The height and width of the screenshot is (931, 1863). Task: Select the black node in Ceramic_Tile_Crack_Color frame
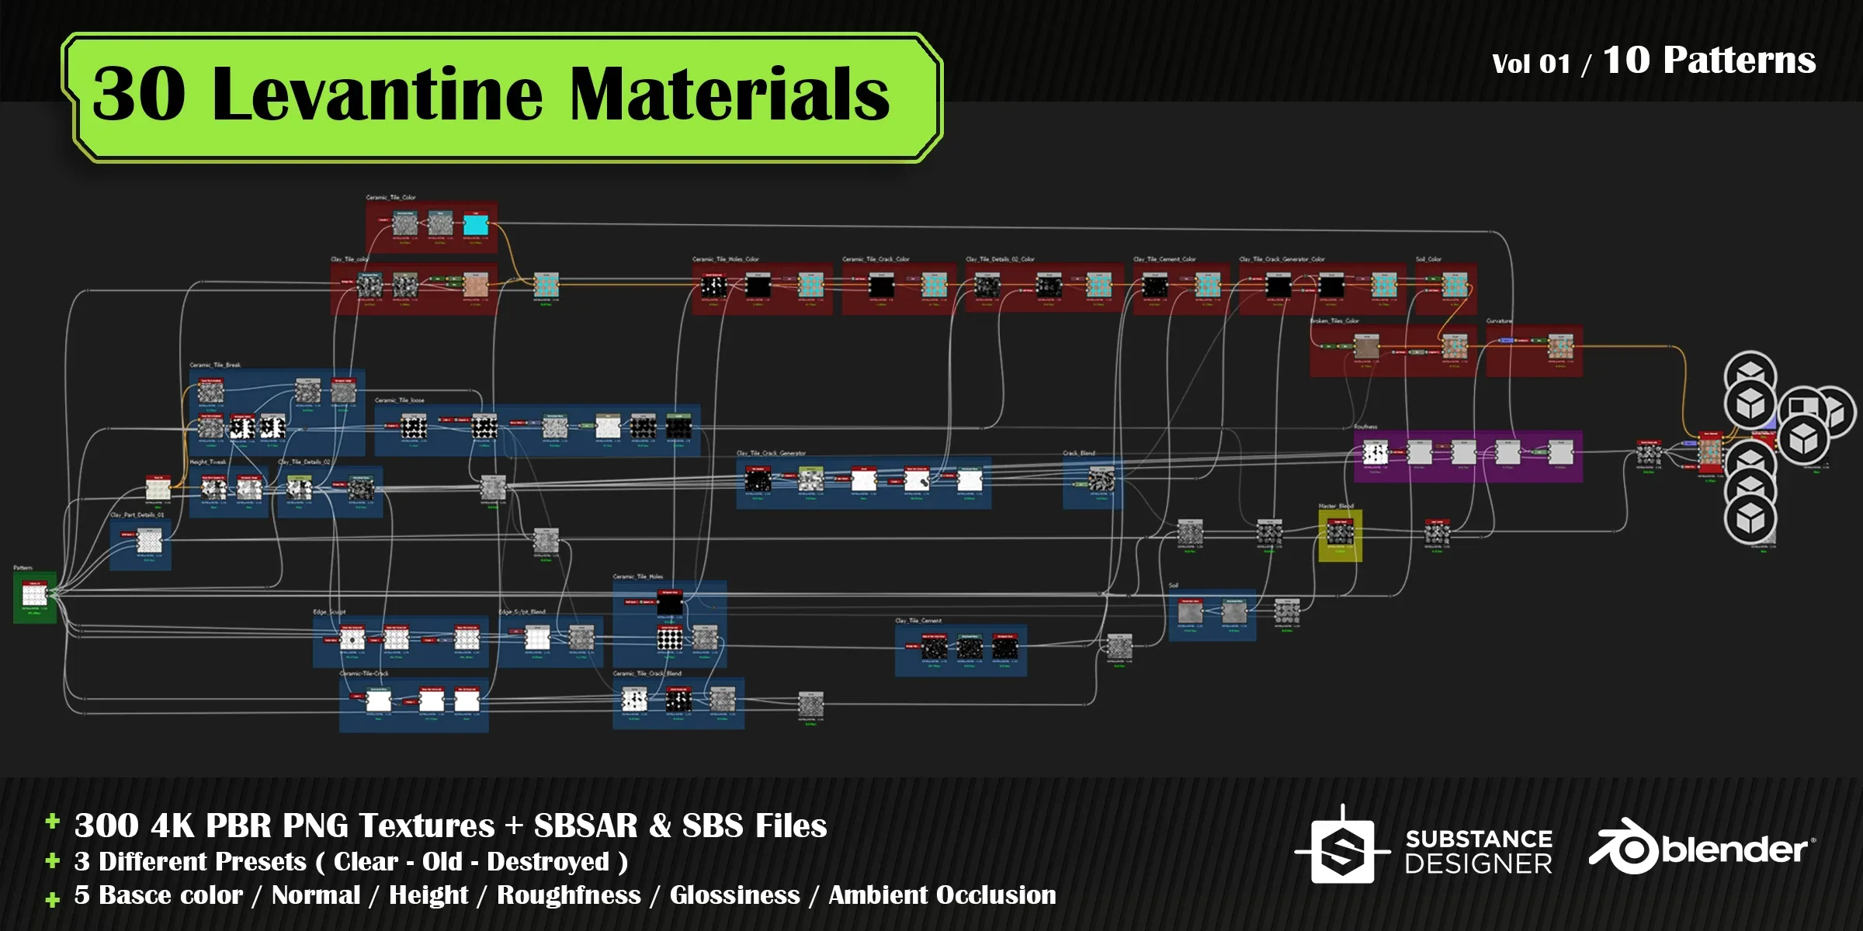[881, 286]
